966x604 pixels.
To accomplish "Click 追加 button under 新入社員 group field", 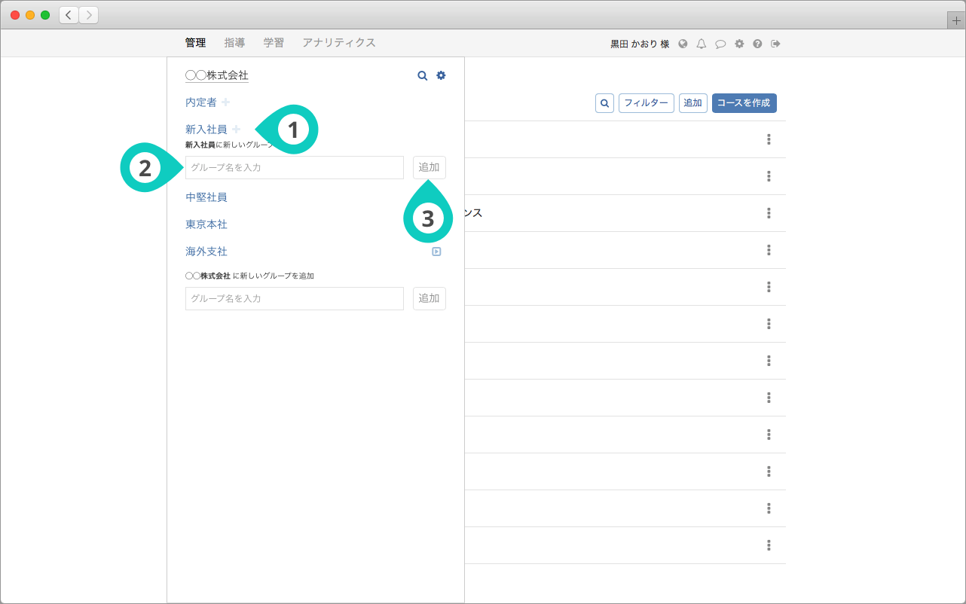I will tap(429, 167).
